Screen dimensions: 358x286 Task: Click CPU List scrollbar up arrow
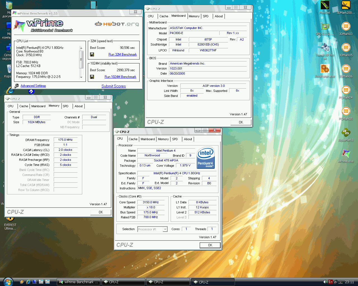pos(81,48)
